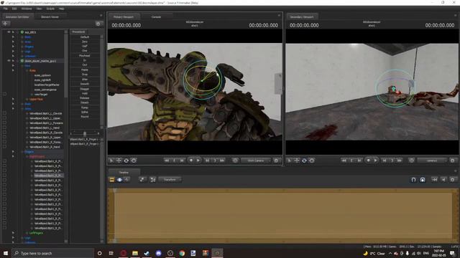
Task: Add a new animation set with plus button
Action: click(6, 24)
